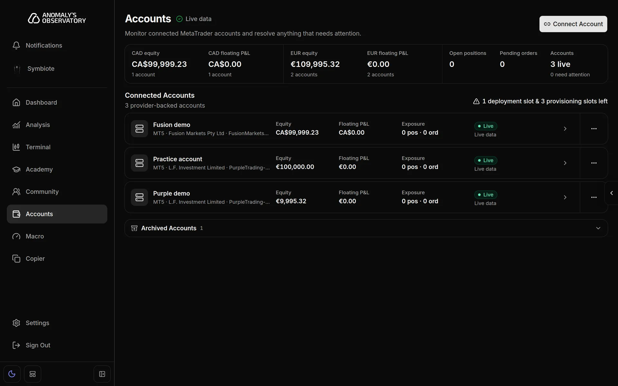The image size is (618, 386).
Task: Click the Practice account server icon
Action: (139, 163)
